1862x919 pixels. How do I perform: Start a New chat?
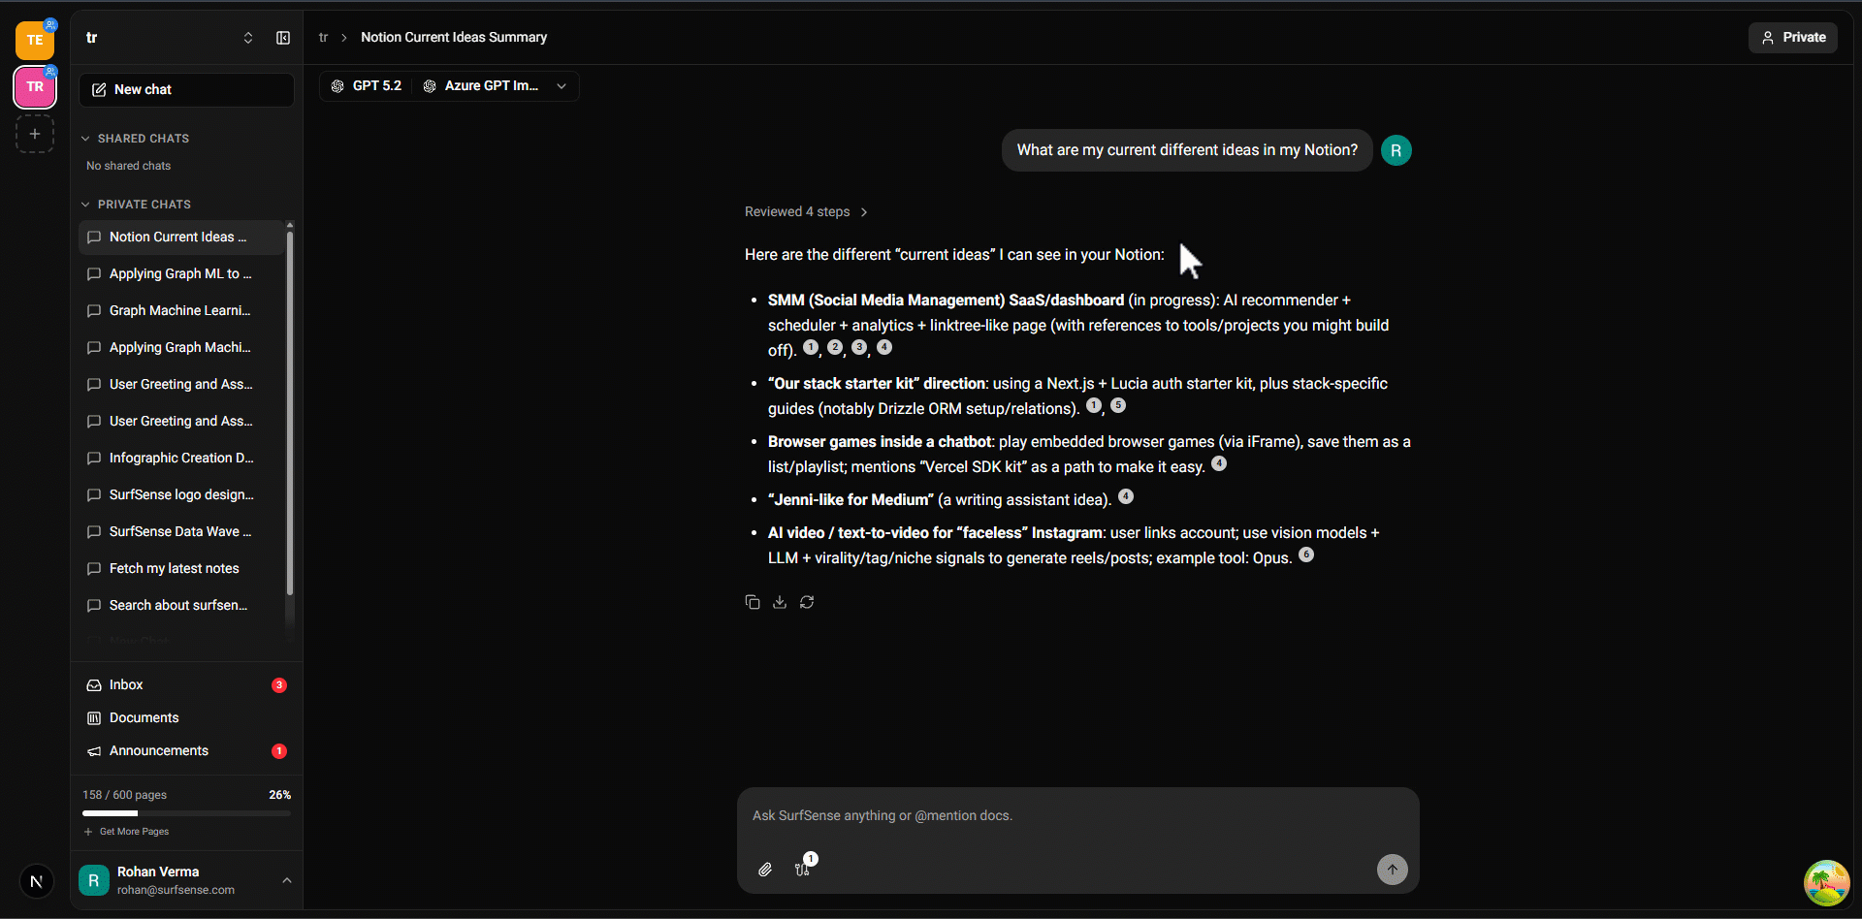[x=186, y=90]
